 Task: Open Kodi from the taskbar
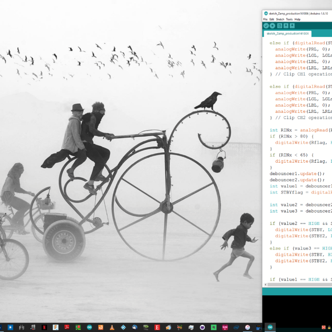point(123,327)
